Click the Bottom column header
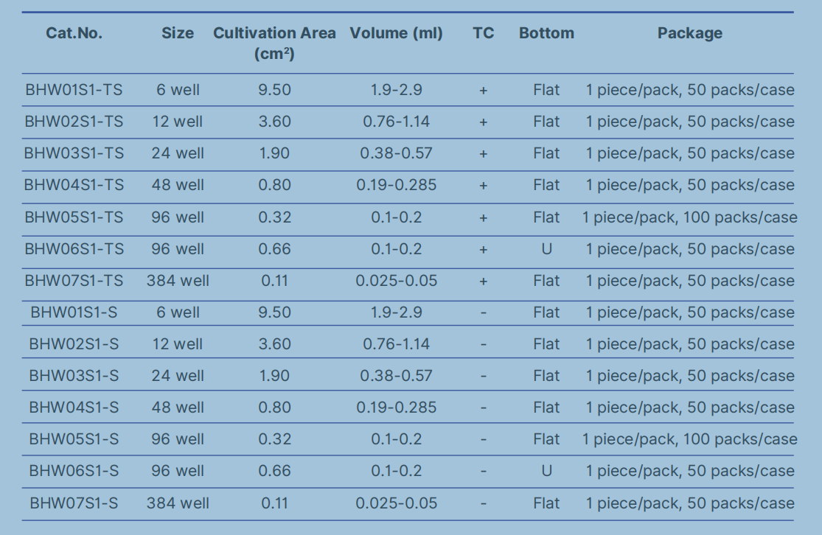 click(x=546, y=33)
